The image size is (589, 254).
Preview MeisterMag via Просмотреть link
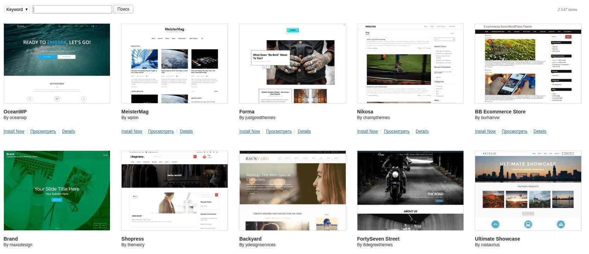coord(161,131)
